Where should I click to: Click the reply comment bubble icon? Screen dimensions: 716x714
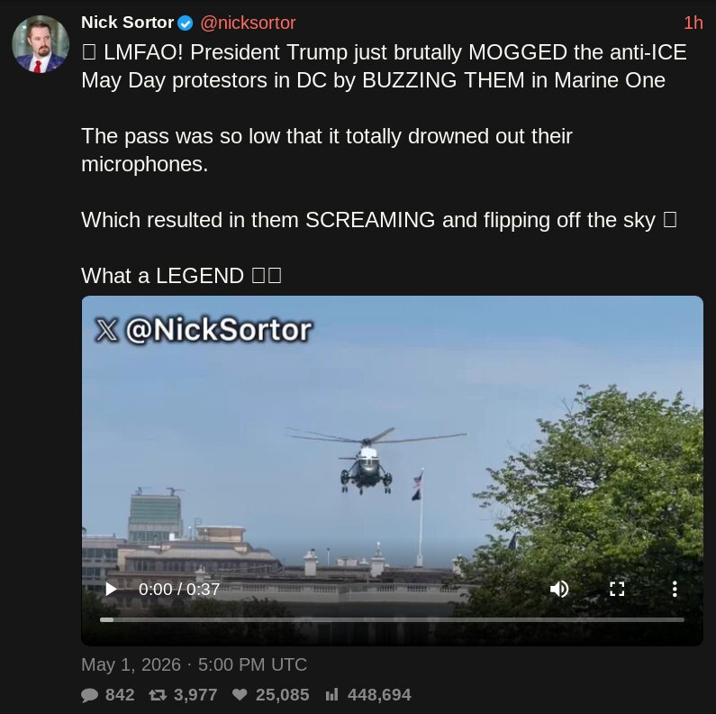pyautogui.click(x=89, y=695)
